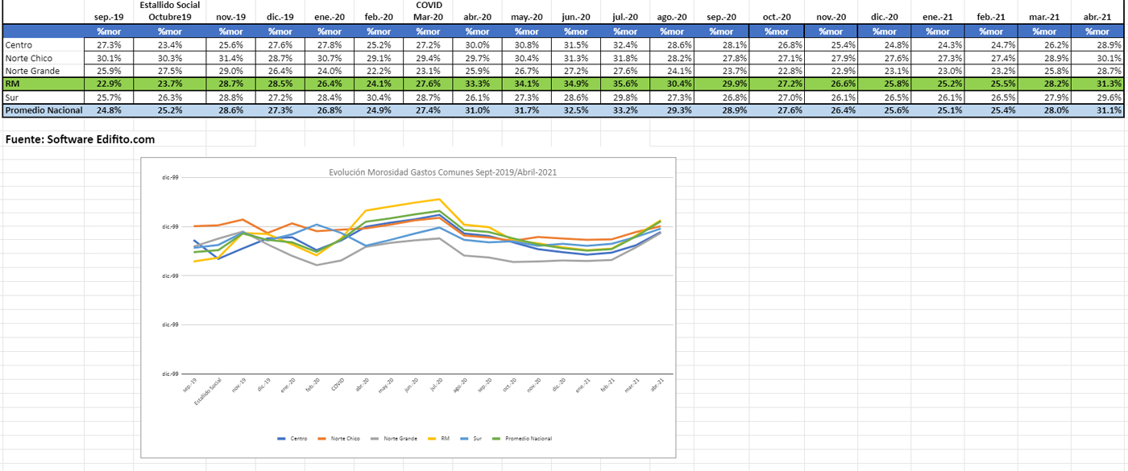Select RM's 35.6% cell for jul.-20

click(625, 84)
